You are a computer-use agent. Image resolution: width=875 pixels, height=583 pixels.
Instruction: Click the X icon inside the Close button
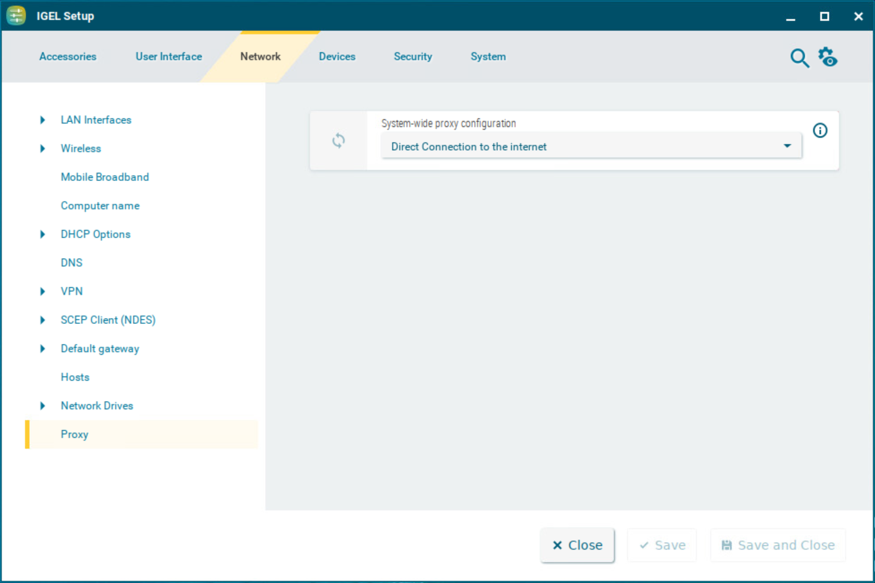[x=558, y=545]
